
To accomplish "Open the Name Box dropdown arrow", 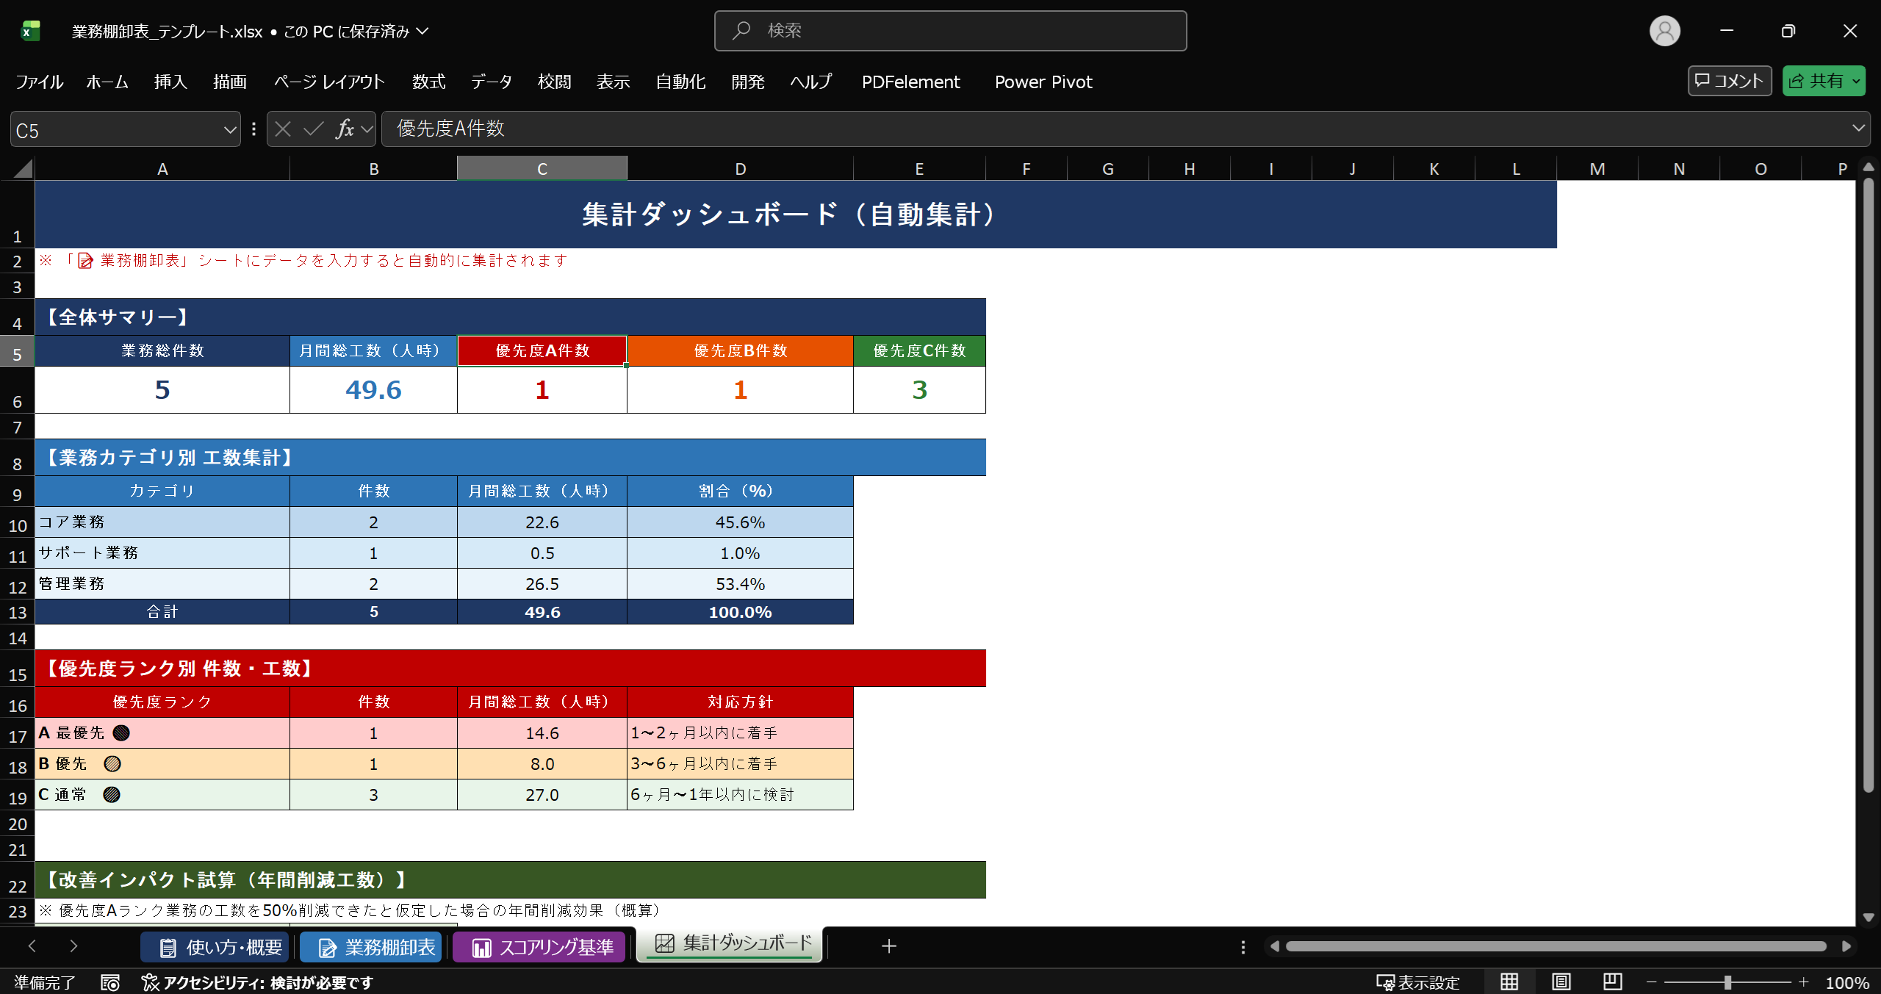I will point(229,130).
